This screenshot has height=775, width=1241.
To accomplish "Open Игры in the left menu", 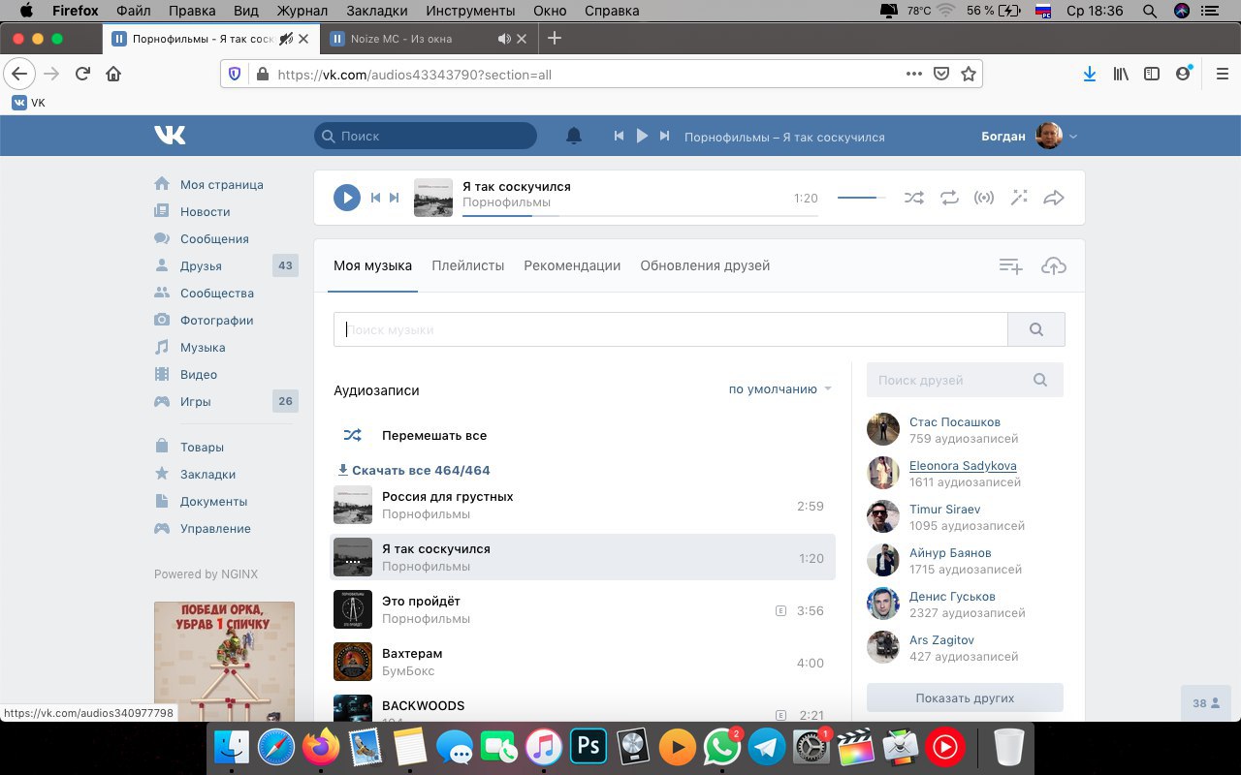I will point(195,401).
